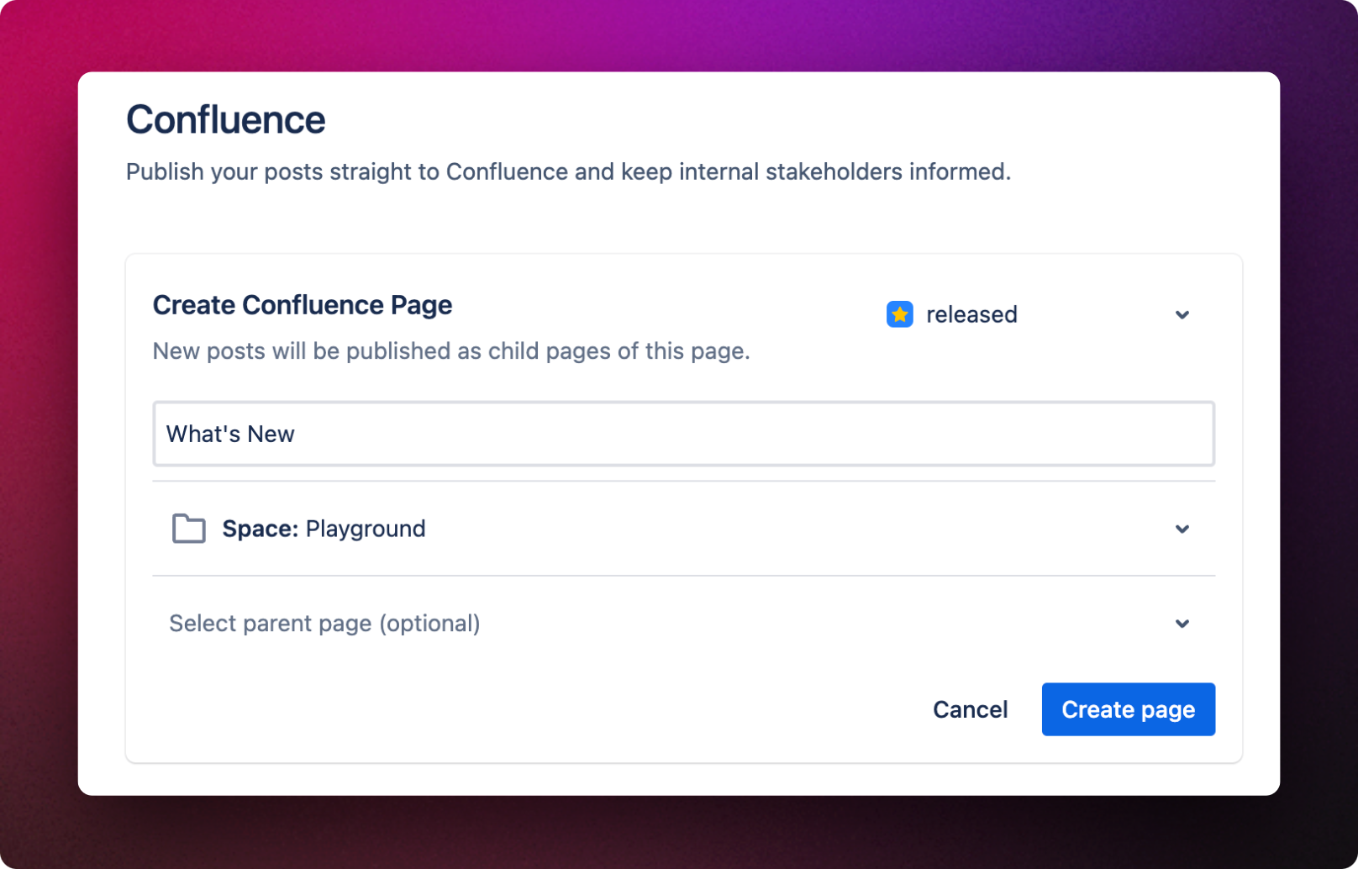
Task: Expand the released dropdown chevron
Action: (x=1182, y=315)
